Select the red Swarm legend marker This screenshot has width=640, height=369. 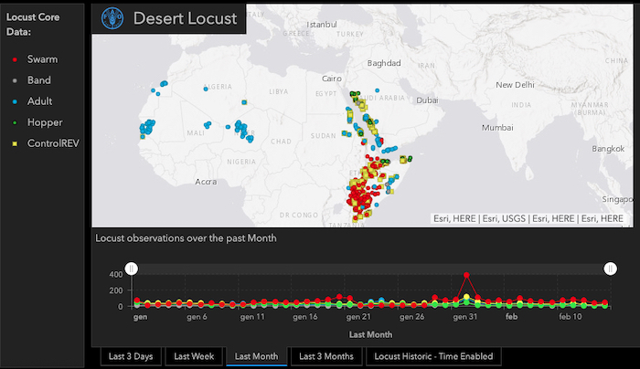pos(12,59)
